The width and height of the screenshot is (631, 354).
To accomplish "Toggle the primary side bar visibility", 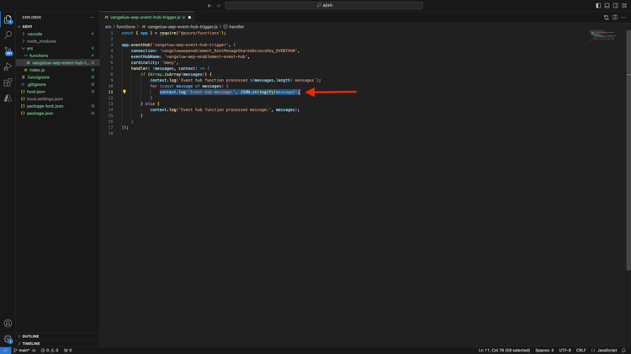I will (x=598, y=6).
